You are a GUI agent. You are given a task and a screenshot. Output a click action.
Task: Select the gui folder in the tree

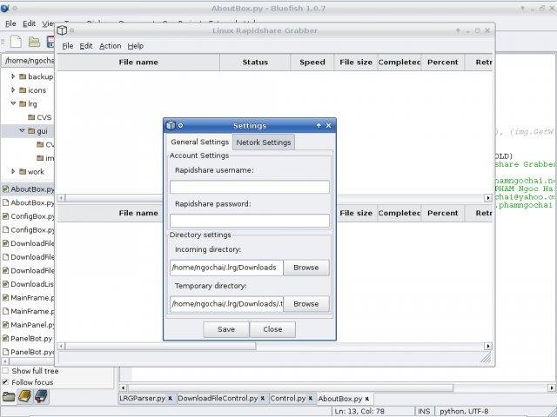pyautogui.click(x=37, y=131)
